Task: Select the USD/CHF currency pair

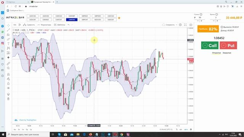Action: 111,20
